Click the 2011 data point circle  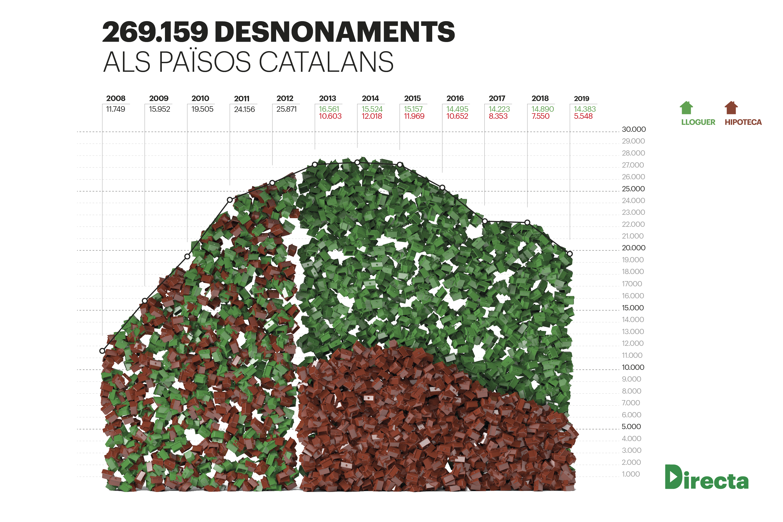230,200
